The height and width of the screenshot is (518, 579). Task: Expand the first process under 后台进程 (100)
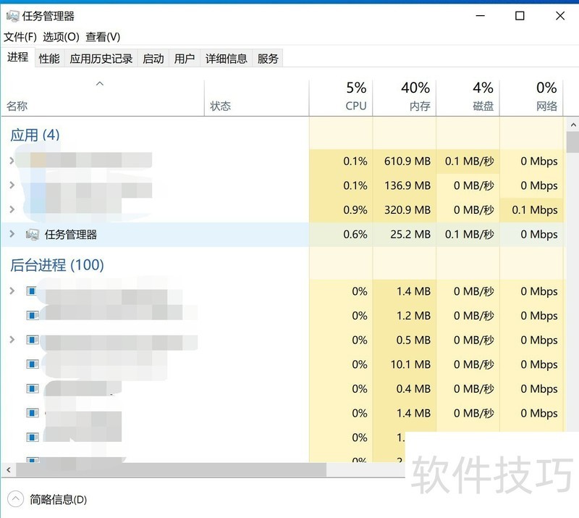coord(12,291)
